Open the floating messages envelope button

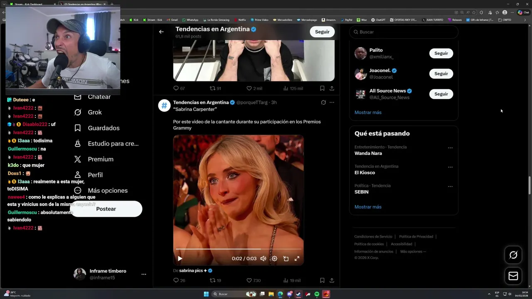[x=513, y=276]
